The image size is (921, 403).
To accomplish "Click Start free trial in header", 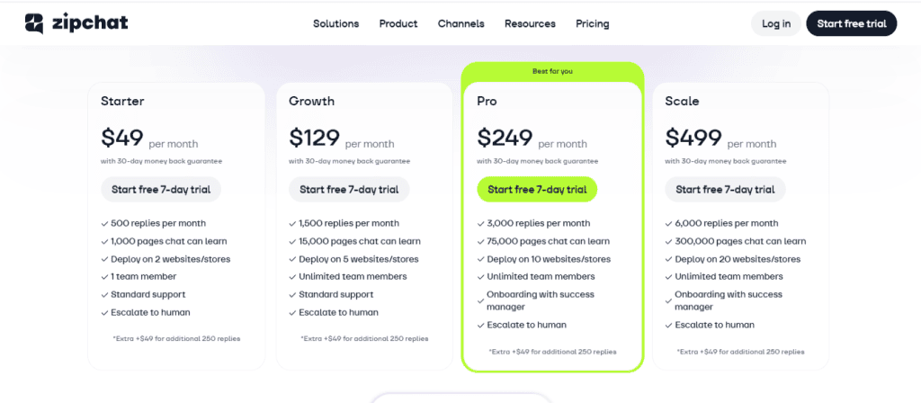I will (851, 23).
